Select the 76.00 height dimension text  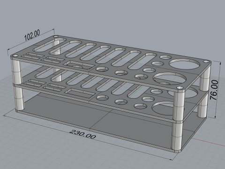click(x=214, y=90)
